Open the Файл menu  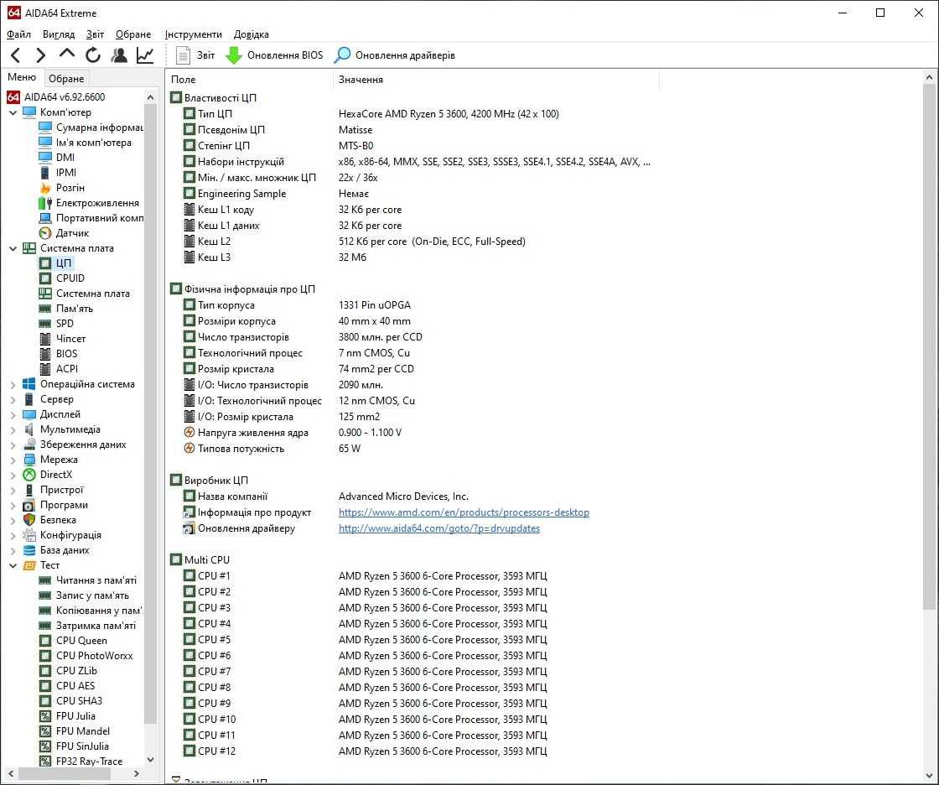click(x=19, y=34)
